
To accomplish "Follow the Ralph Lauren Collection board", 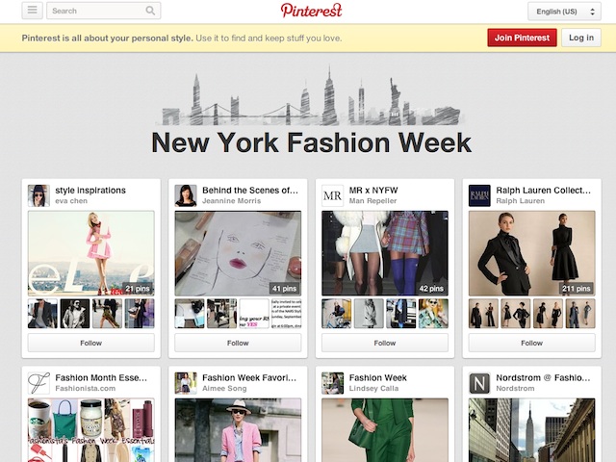I will pyautogui.click(x=532, y=343).
